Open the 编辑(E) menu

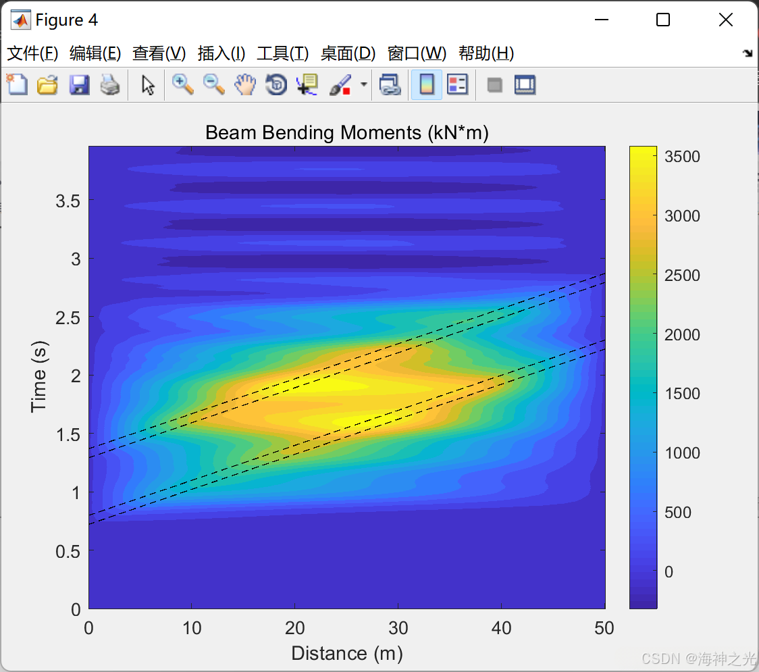pos(95,53)
